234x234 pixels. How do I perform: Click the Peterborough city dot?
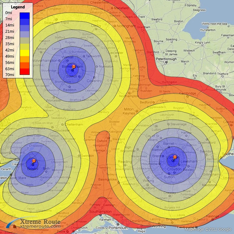[166, 62]
